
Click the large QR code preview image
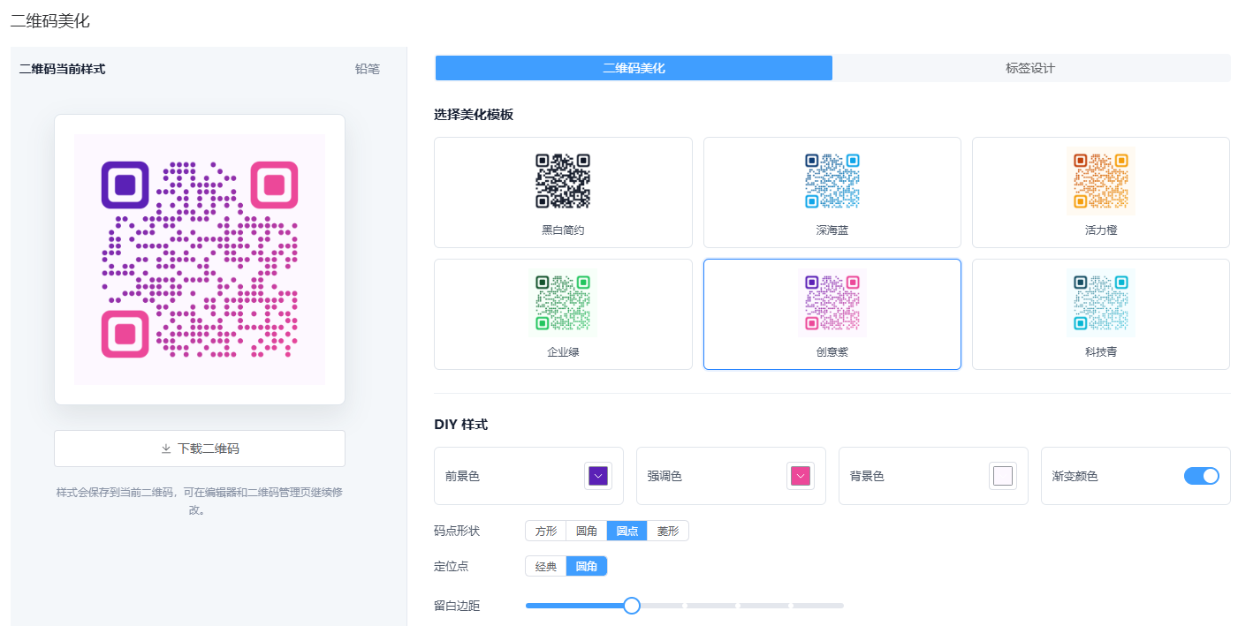click(200, 260)
